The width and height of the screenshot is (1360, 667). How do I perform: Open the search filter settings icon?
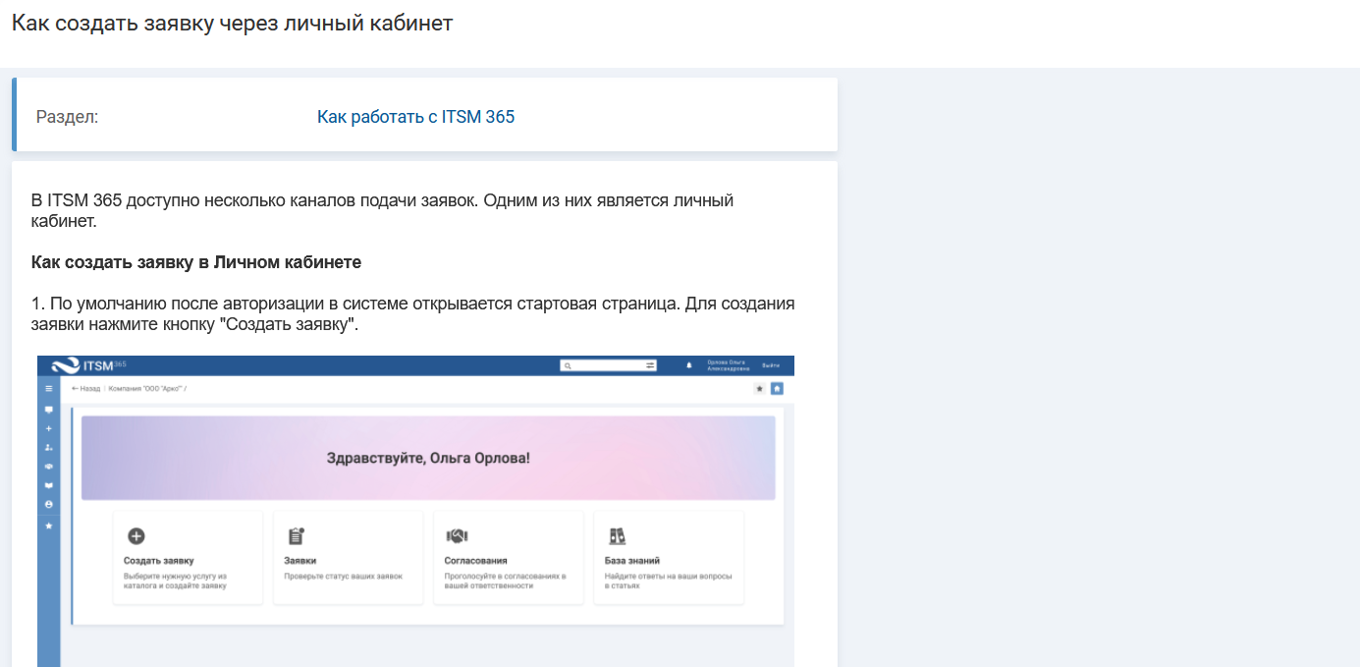tap(649, 365)
